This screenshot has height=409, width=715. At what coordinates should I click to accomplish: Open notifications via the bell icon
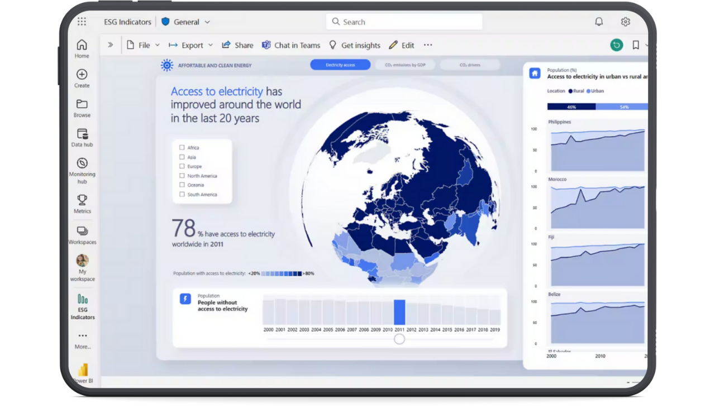coord(598,21)
